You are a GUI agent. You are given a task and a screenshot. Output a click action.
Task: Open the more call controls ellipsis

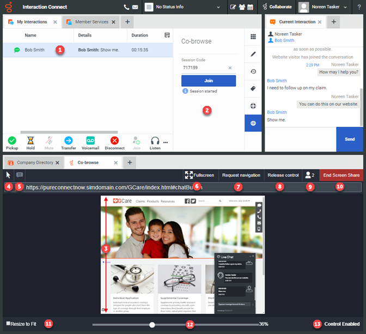coord(166,142)
